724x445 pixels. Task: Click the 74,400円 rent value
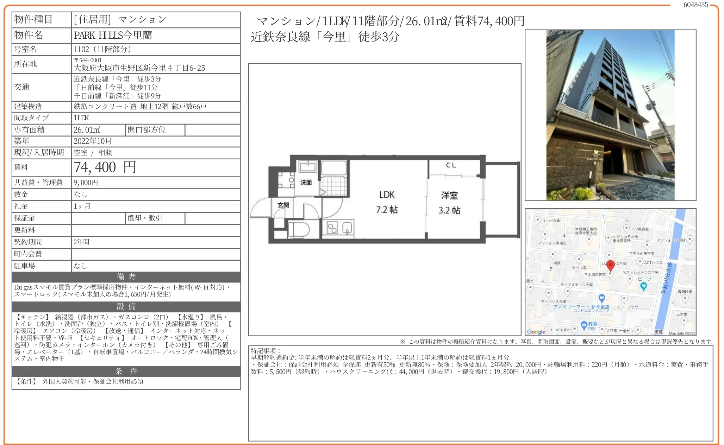pyautogui.click(x=105, y=167)
